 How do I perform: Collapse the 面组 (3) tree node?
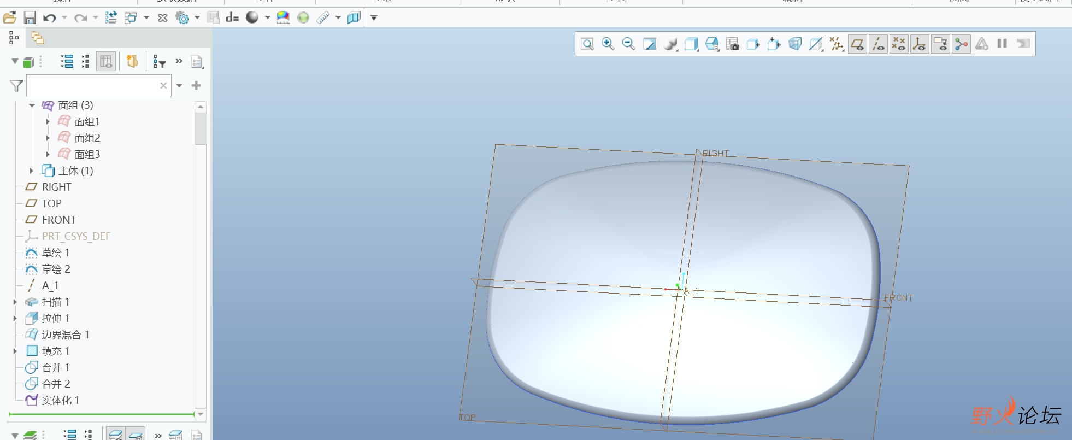[32, 105]
